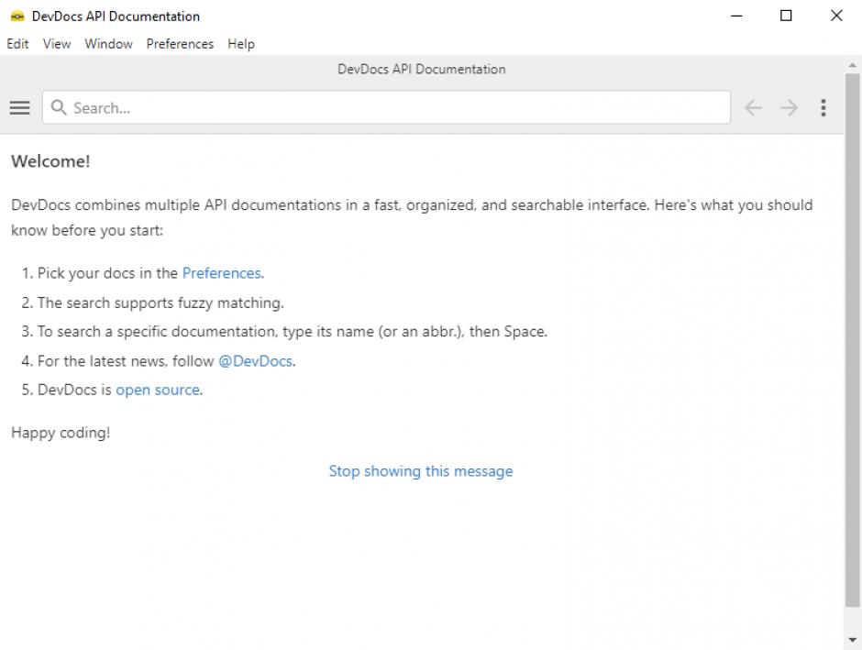The width and height of the screenshot is (862, 650).
Task: Click the DevDocs API Documentation page title bar text
Action: tap(421, 70)
